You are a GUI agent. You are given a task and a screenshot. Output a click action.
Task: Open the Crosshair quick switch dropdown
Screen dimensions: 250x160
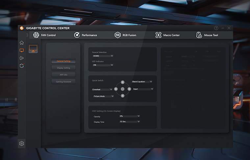(x=102, y=90)
